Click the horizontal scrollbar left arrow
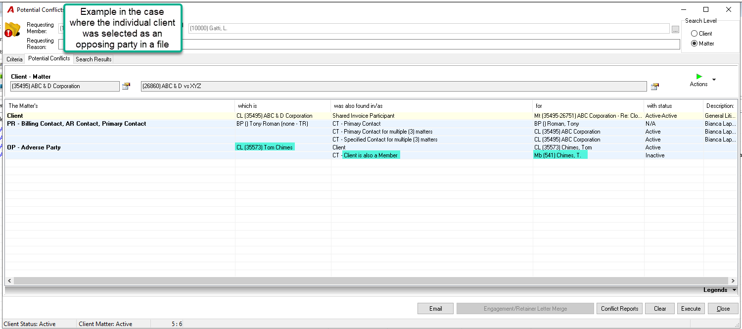Screen dimensions: 742x329 [x=9, y=281]
